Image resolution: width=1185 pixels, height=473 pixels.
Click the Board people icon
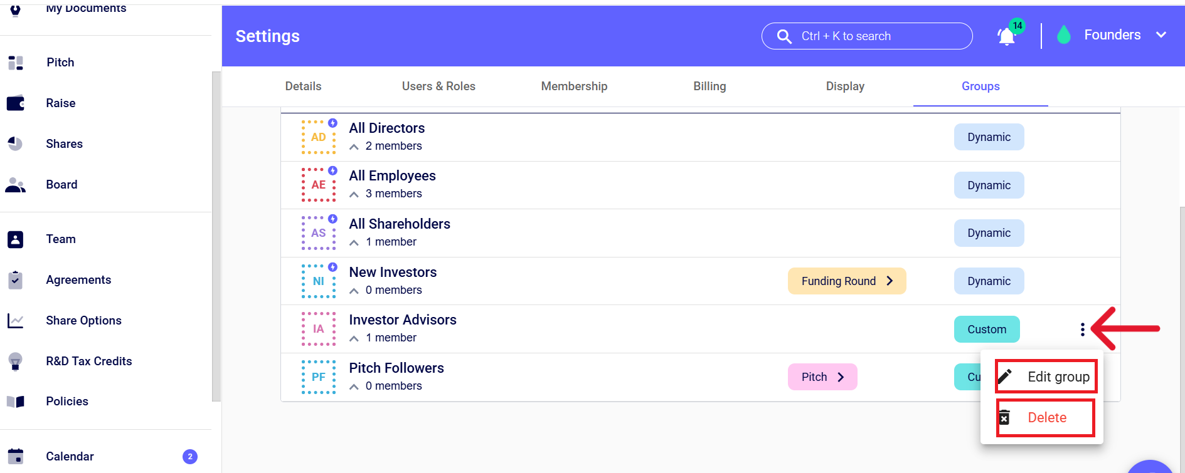[16, 185]
